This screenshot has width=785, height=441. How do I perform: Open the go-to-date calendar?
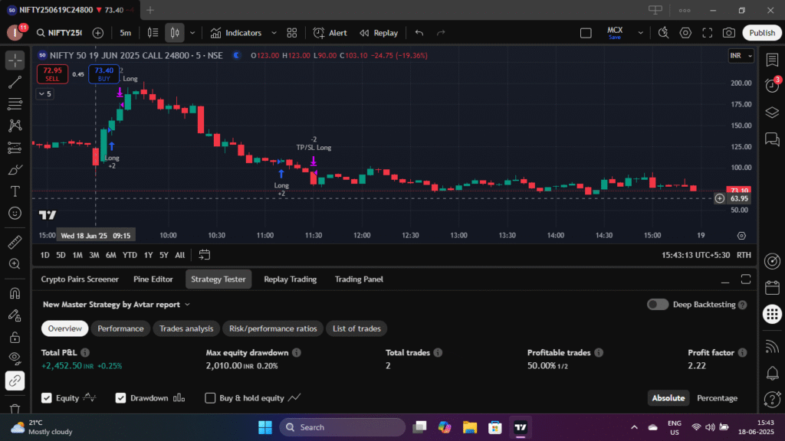pyautogui.click(x=204, y=255)
